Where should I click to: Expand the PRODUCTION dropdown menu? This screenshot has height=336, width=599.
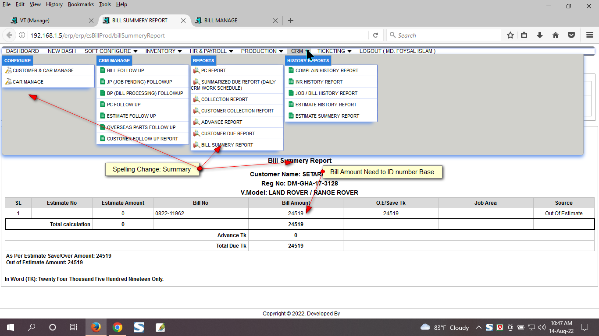[262, 51]
